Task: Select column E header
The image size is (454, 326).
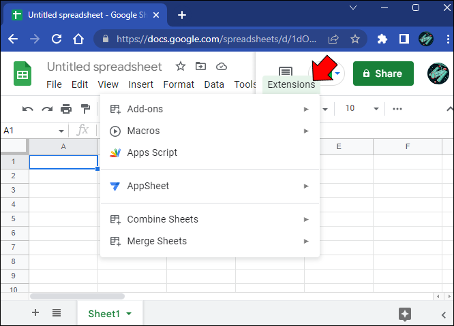Action: pos(339,146)
